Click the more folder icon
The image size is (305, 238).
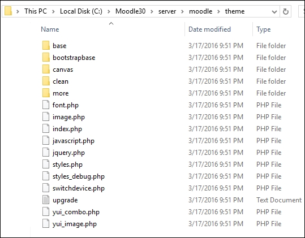click(x=46, y=93)
